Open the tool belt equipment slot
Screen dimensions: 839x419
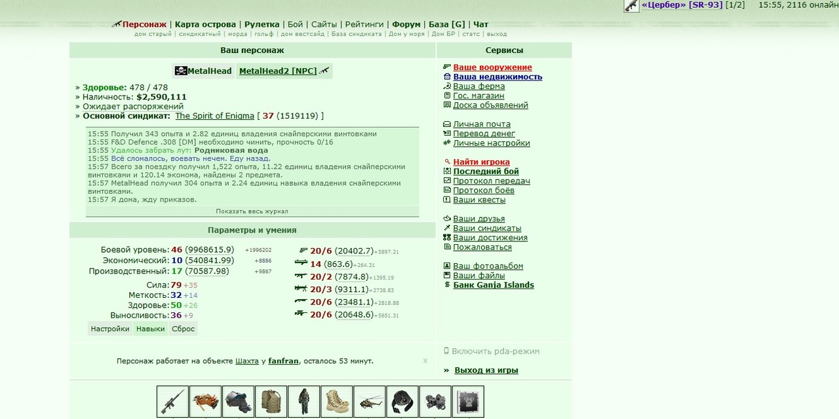coord(206,401)
